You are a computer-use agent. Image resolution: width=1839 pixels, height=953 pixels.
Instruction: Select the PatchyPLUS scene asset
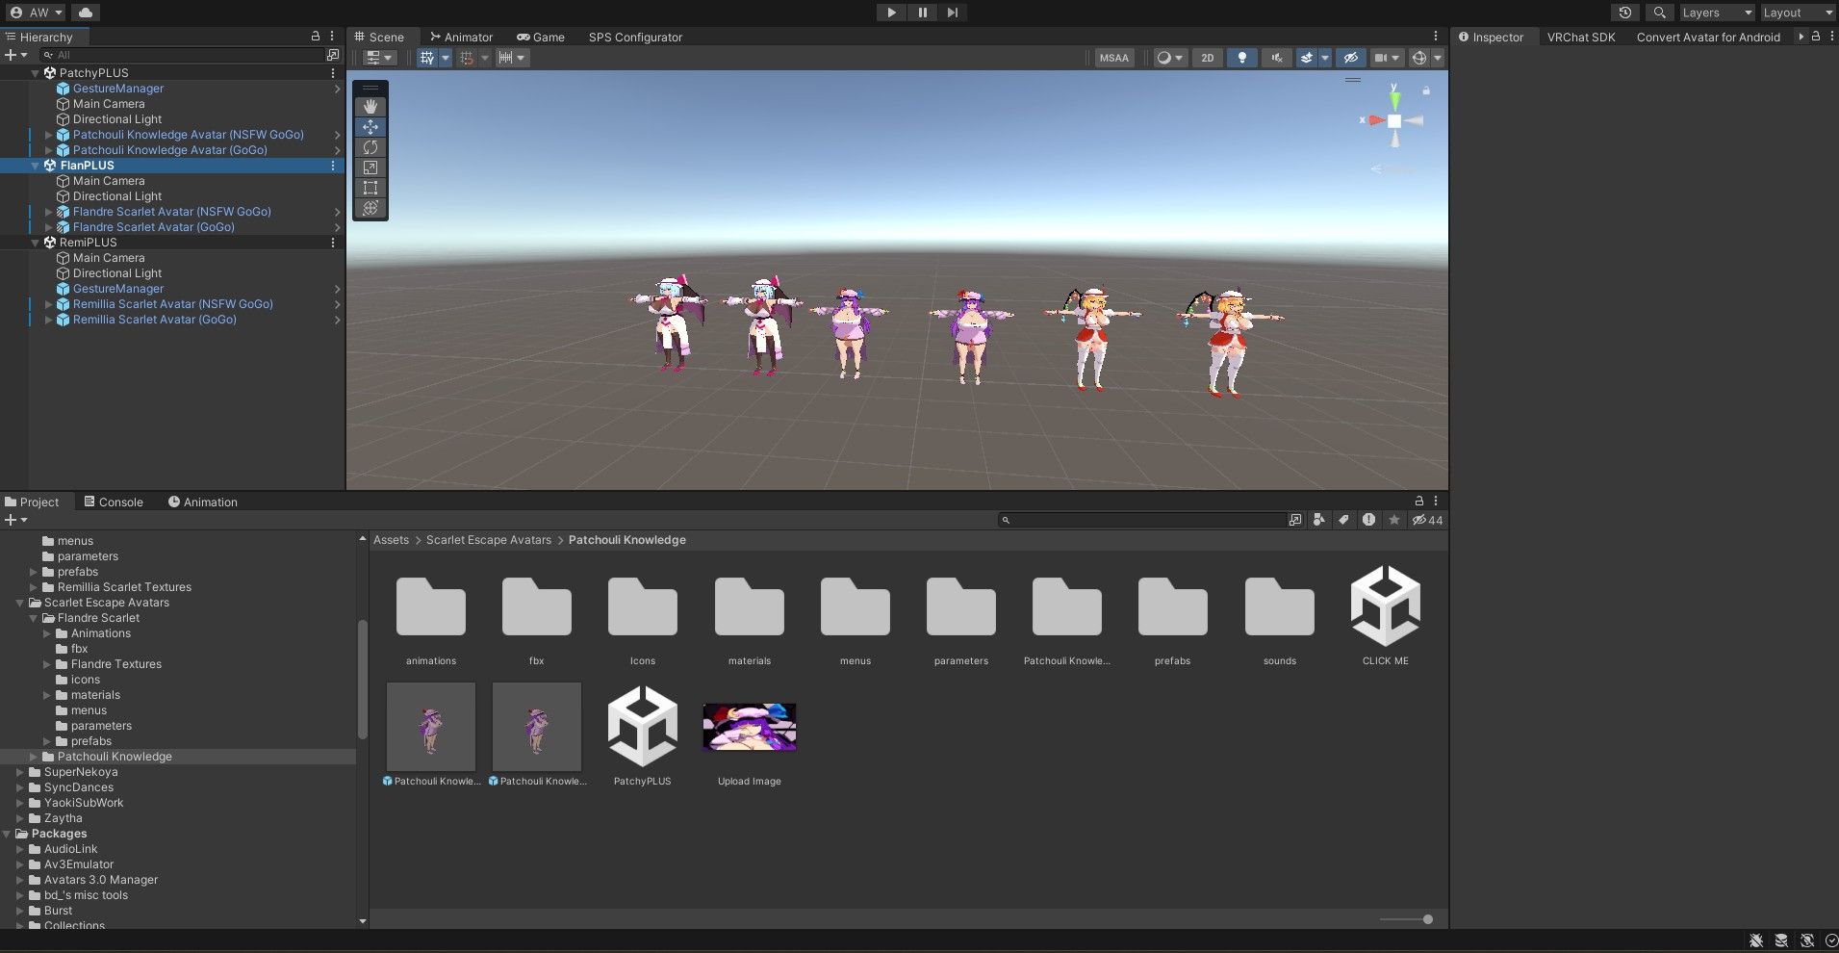coord(643,736)
